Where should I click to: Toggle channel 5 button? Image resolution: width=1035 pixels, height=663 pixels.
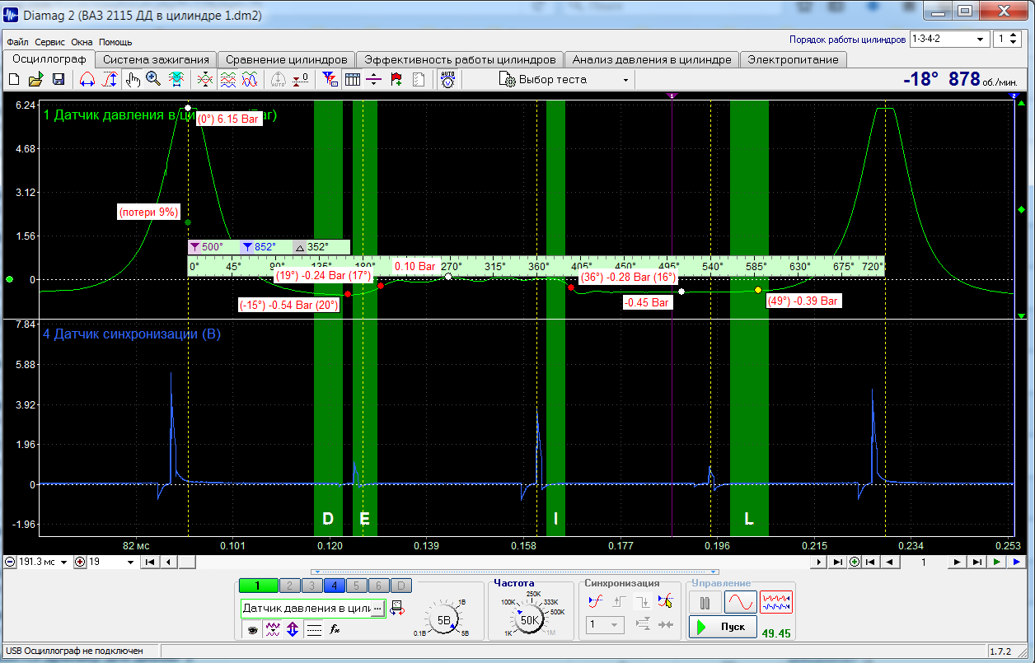coord(356,586)
